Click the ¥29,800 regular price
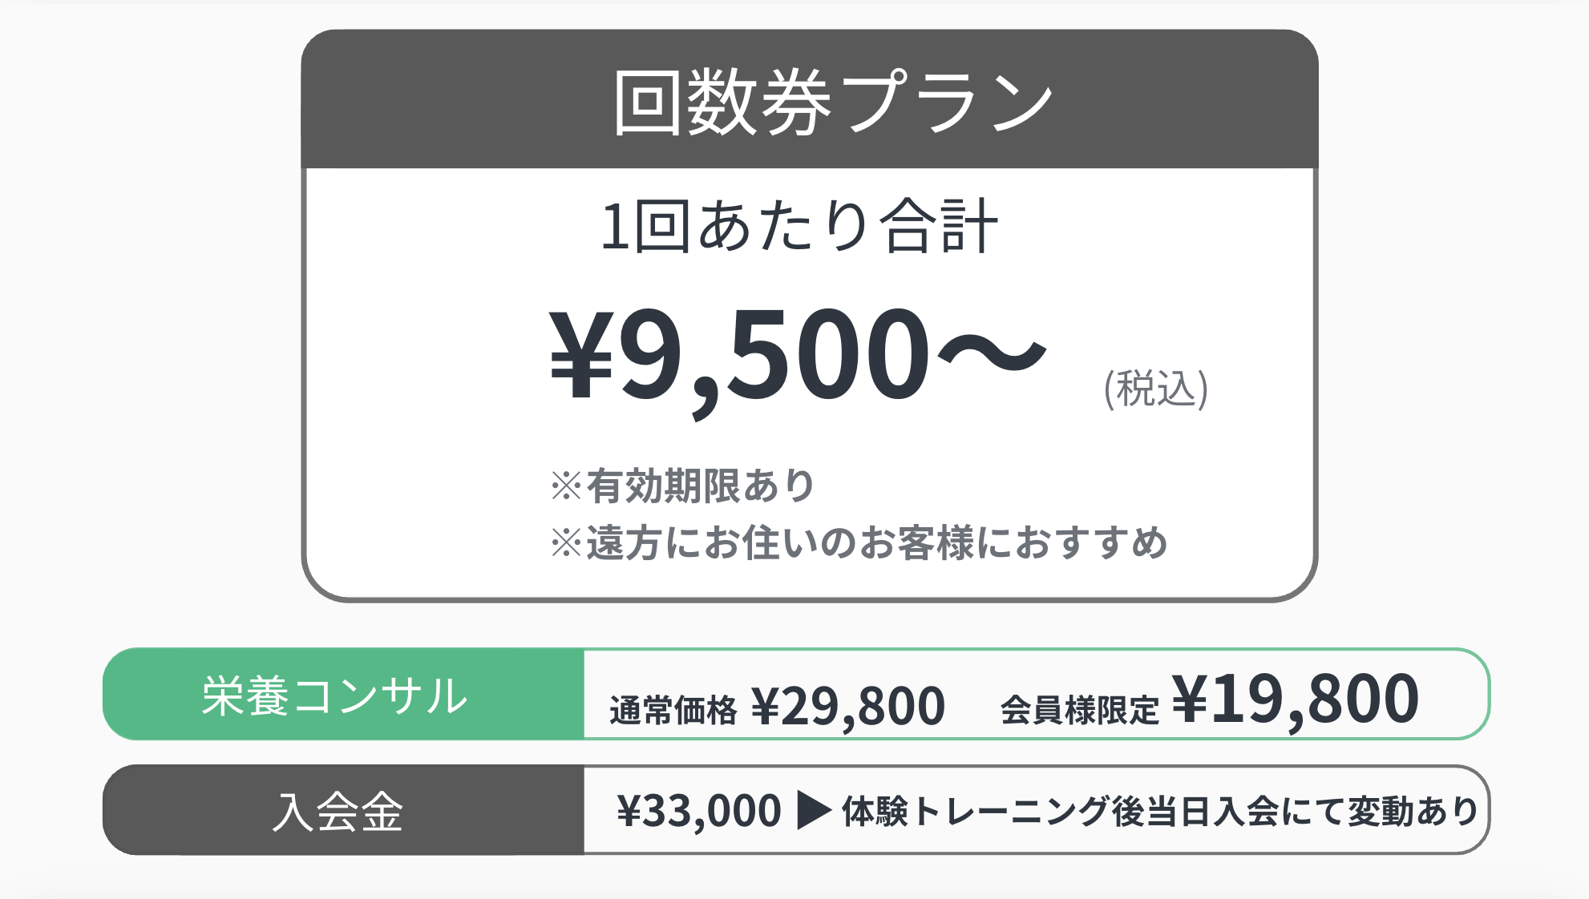Screen dimensions: 1589x899 pos(848,707)
